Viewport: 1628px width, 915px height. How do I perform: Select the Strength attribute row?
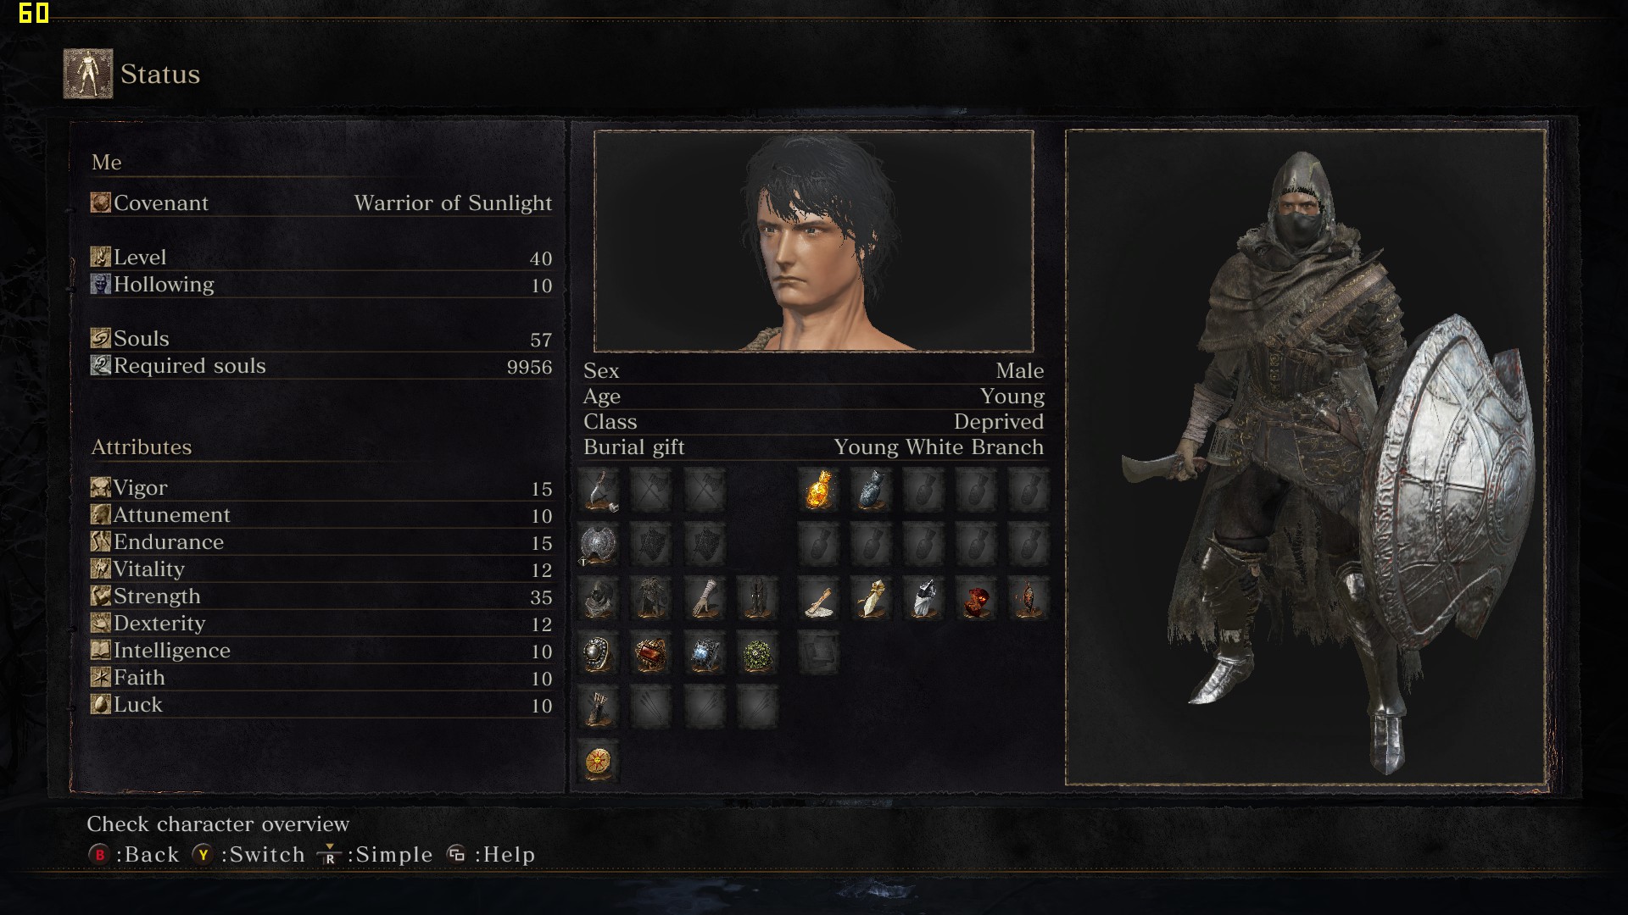[321, 596]
